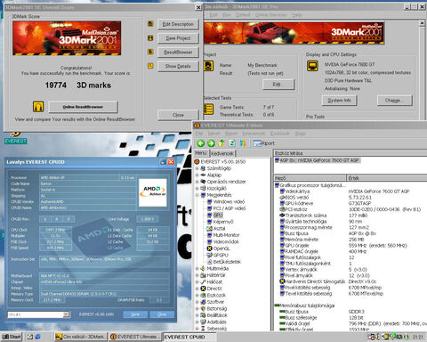The height and width of the screenshot is (342, 427).
Task: Click EVEREST toolbar icon left of Riport
Action: click(242, 143)
